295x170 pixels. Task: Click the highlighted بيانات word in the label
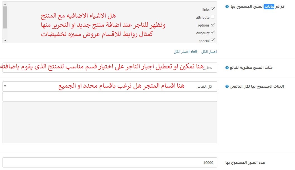click(x=269, y=6)
